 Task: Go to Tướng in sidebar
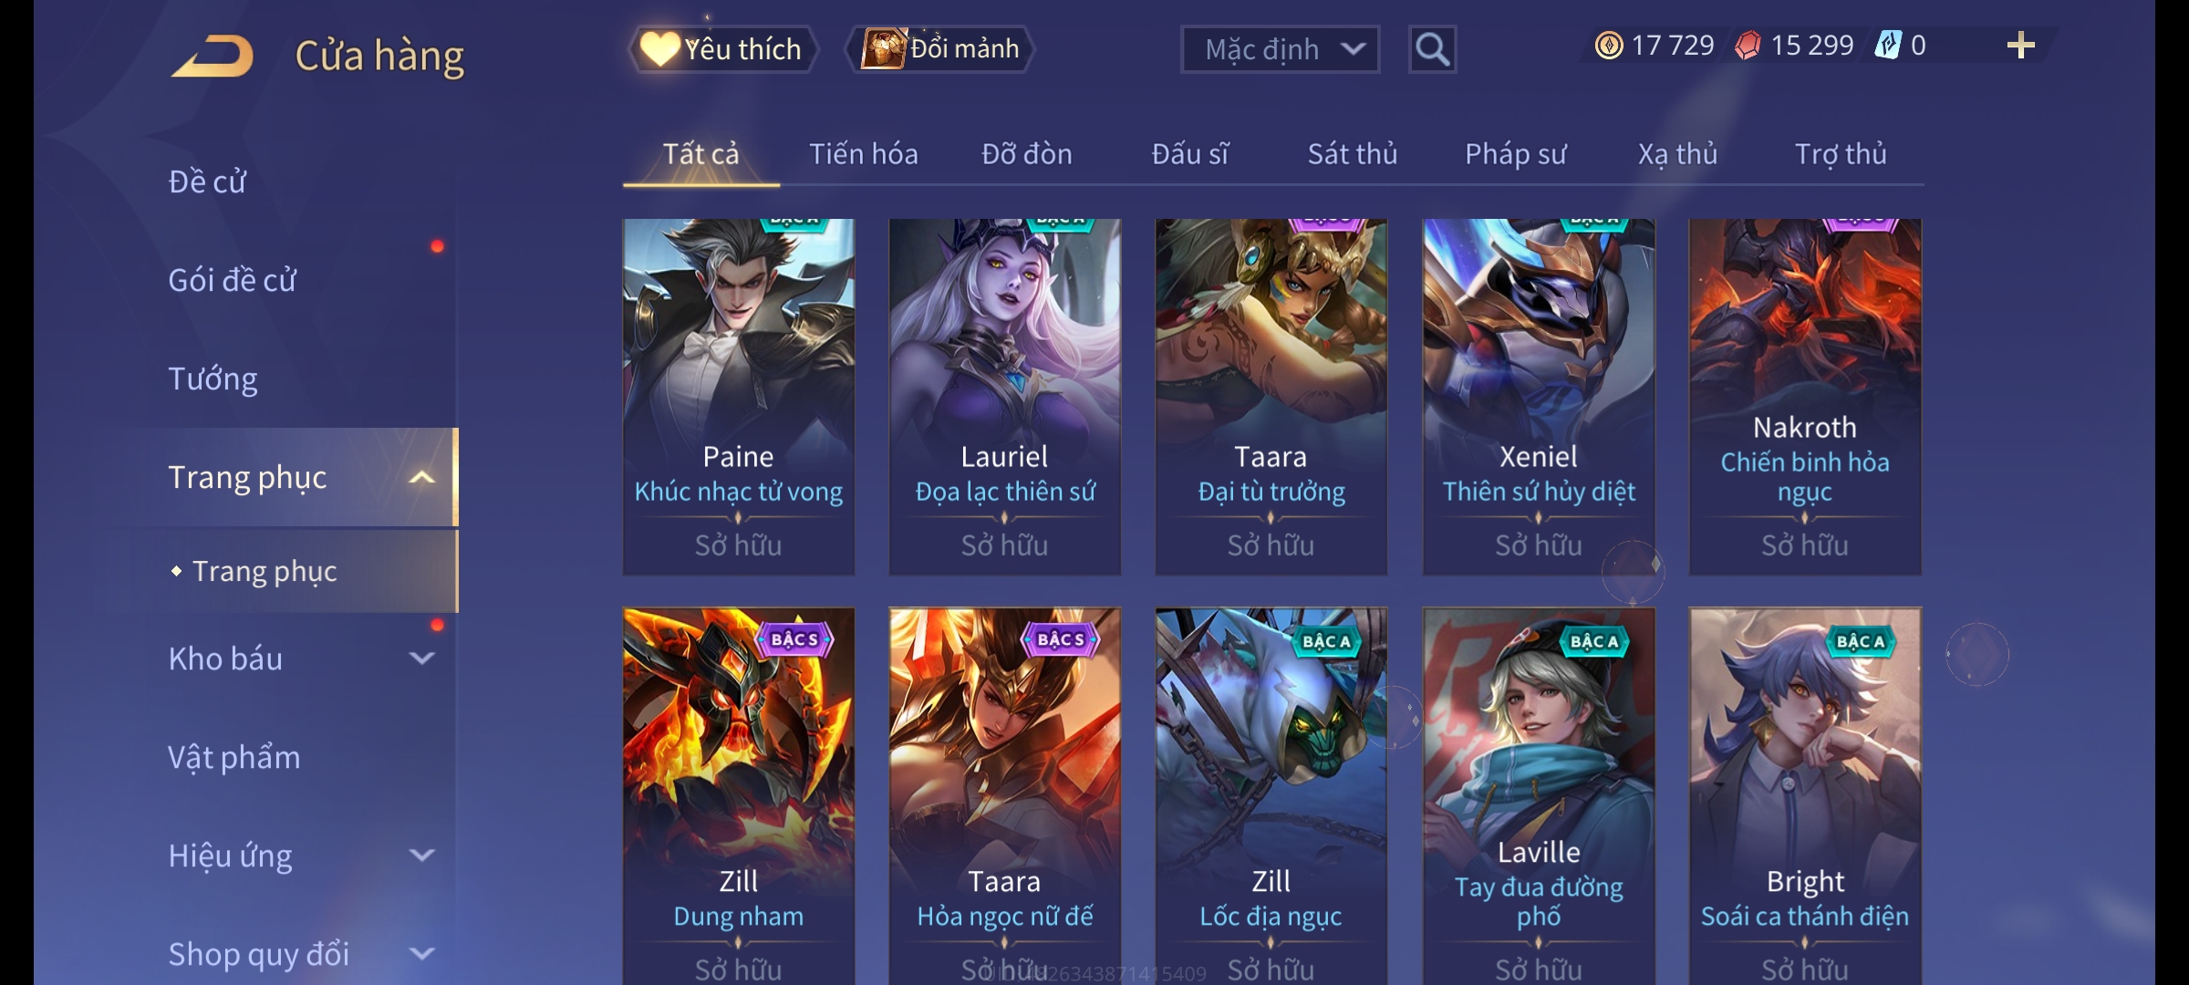(213, 378)
